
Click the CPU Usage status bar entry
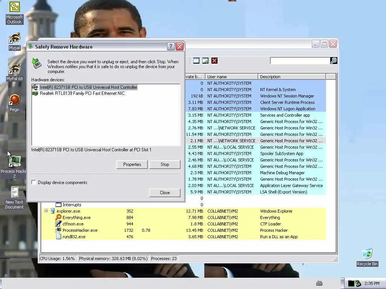tap(57, 259)
